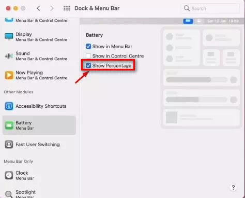Click into the Search field
The width and height of the screenshot is (245, 198).
tap(210, 8)
